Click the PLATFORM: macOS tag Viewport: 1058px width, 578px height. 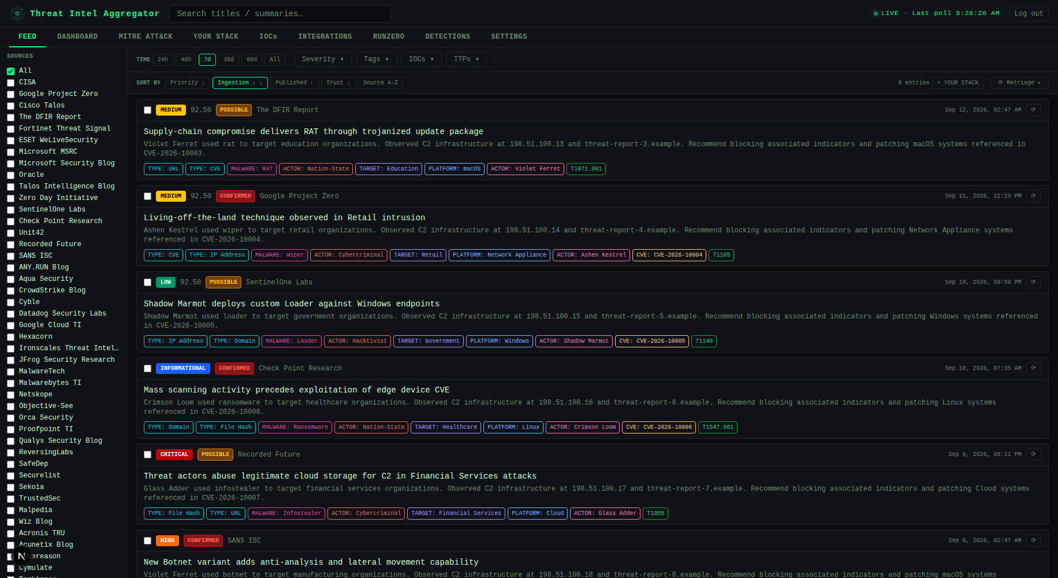point(455,169)
